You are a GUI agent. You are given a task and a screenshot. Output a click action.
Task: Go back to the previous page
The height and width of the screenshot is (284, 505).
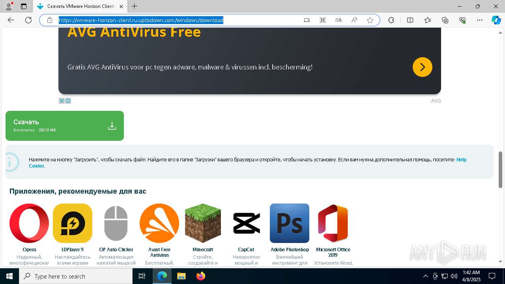[11, 20]
